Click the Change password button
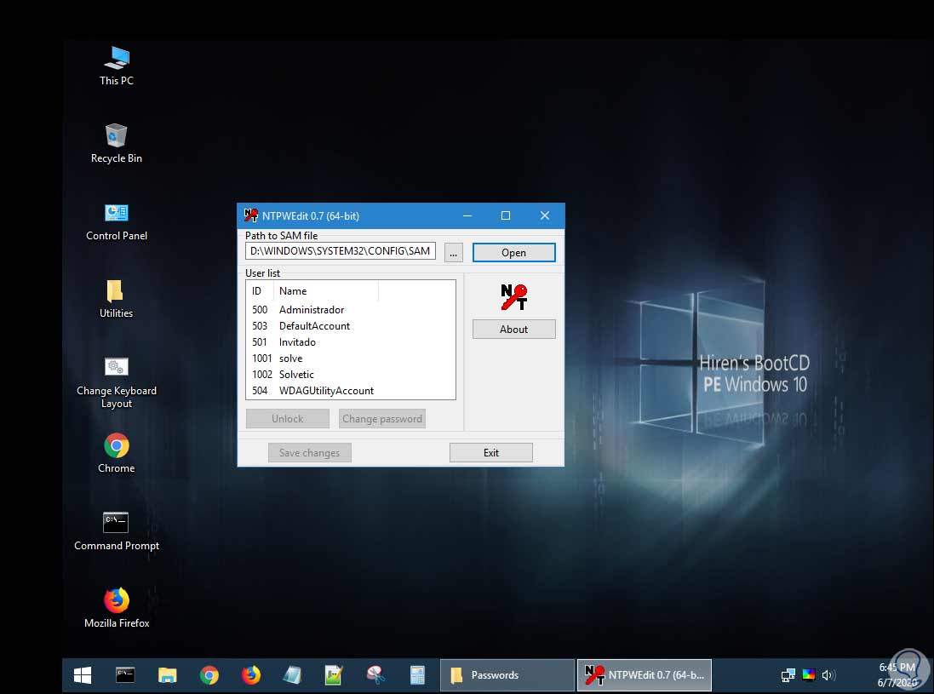Screen dimensions: 934x694 click(x=381, y=419)
